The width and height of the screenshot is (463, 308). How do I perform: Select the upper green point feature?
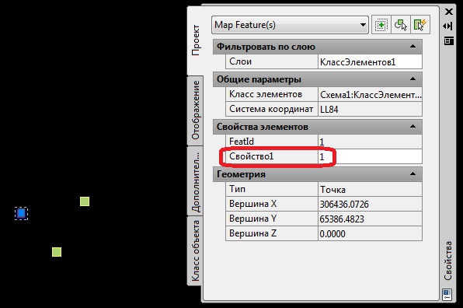[x=85, y=201]
